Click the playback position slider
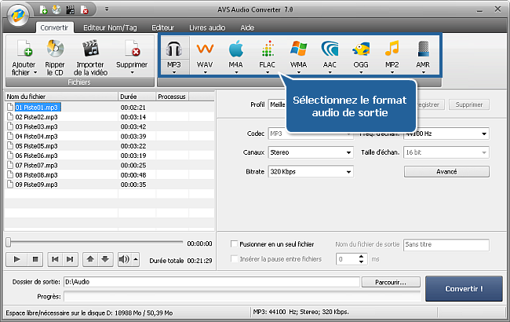The image size is (510, 322). (x=94, y=243)
